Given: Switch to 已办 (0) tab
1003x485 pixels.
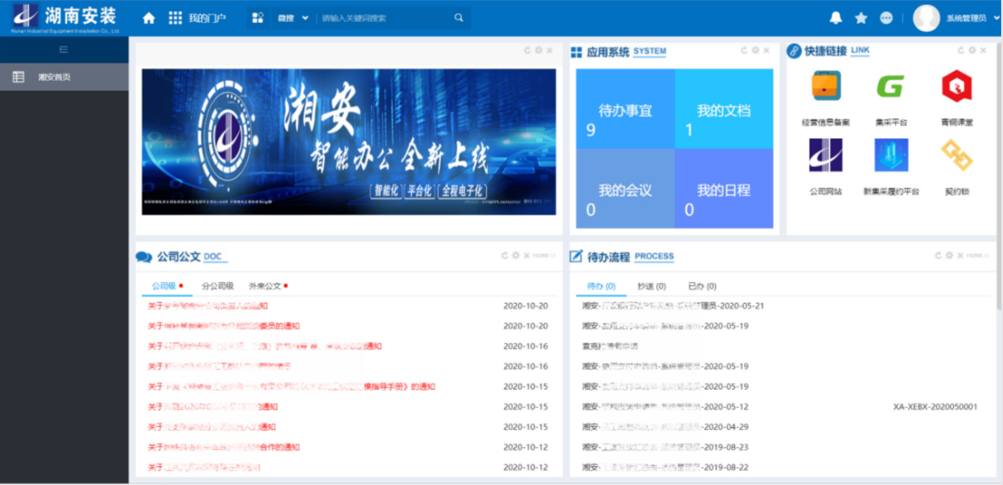Looking at the screenshot, I should [x=702, y=286].
